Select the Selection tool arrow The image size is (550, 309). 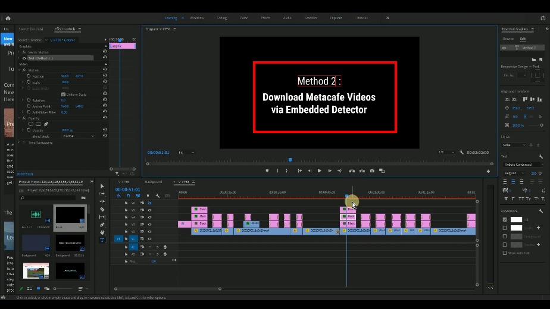(102, 186)
